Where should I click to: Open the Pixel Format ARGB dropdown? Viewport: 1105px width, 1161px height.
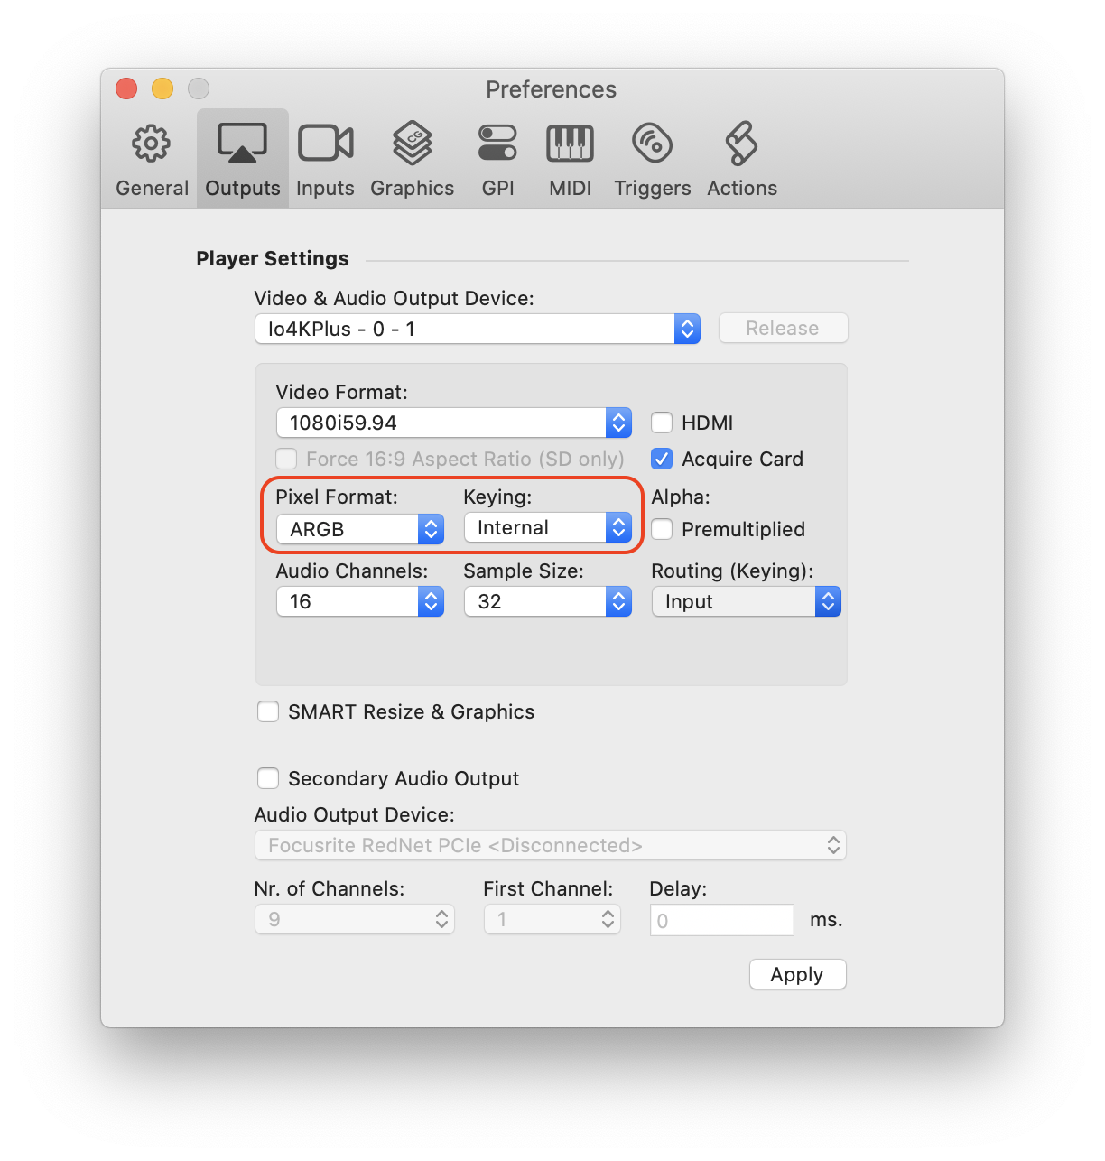tap(359, 529)
